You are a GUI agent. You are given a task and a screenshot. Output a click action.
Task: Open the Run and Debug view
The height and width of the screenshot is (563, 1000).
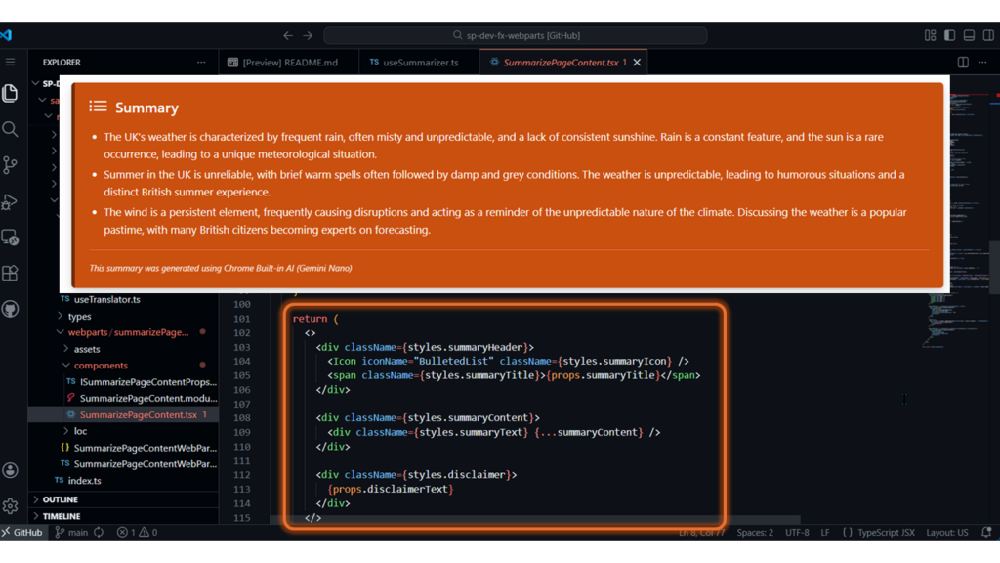[x=11, y=201]
